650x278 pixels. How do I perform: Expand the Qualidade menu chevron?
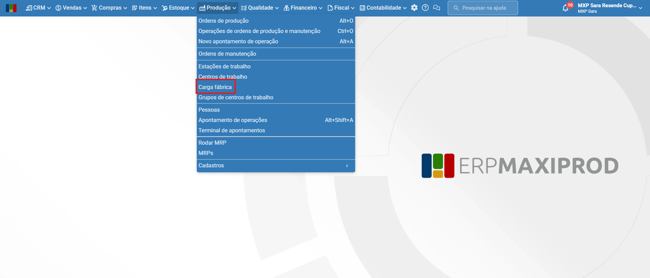tap(277, 8)
